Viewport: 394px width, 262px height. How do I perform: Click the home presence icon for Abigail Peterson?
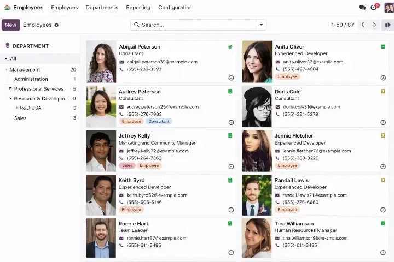pyautogui.click(x=230, y=47)
